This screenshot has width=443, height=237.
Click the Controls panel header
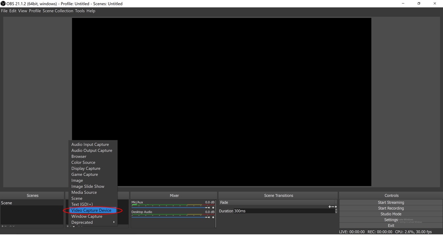point(391,196)
